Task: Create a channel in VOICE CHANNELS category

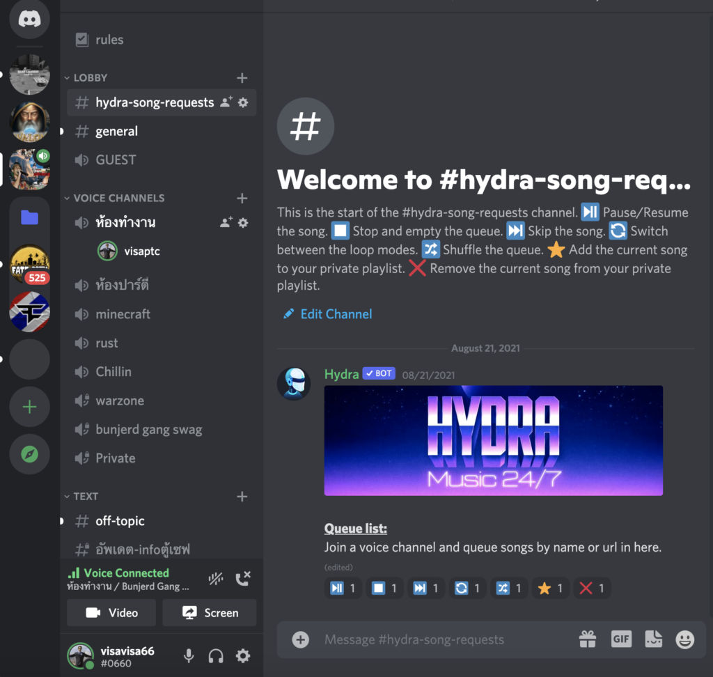Action: [242, 198]
